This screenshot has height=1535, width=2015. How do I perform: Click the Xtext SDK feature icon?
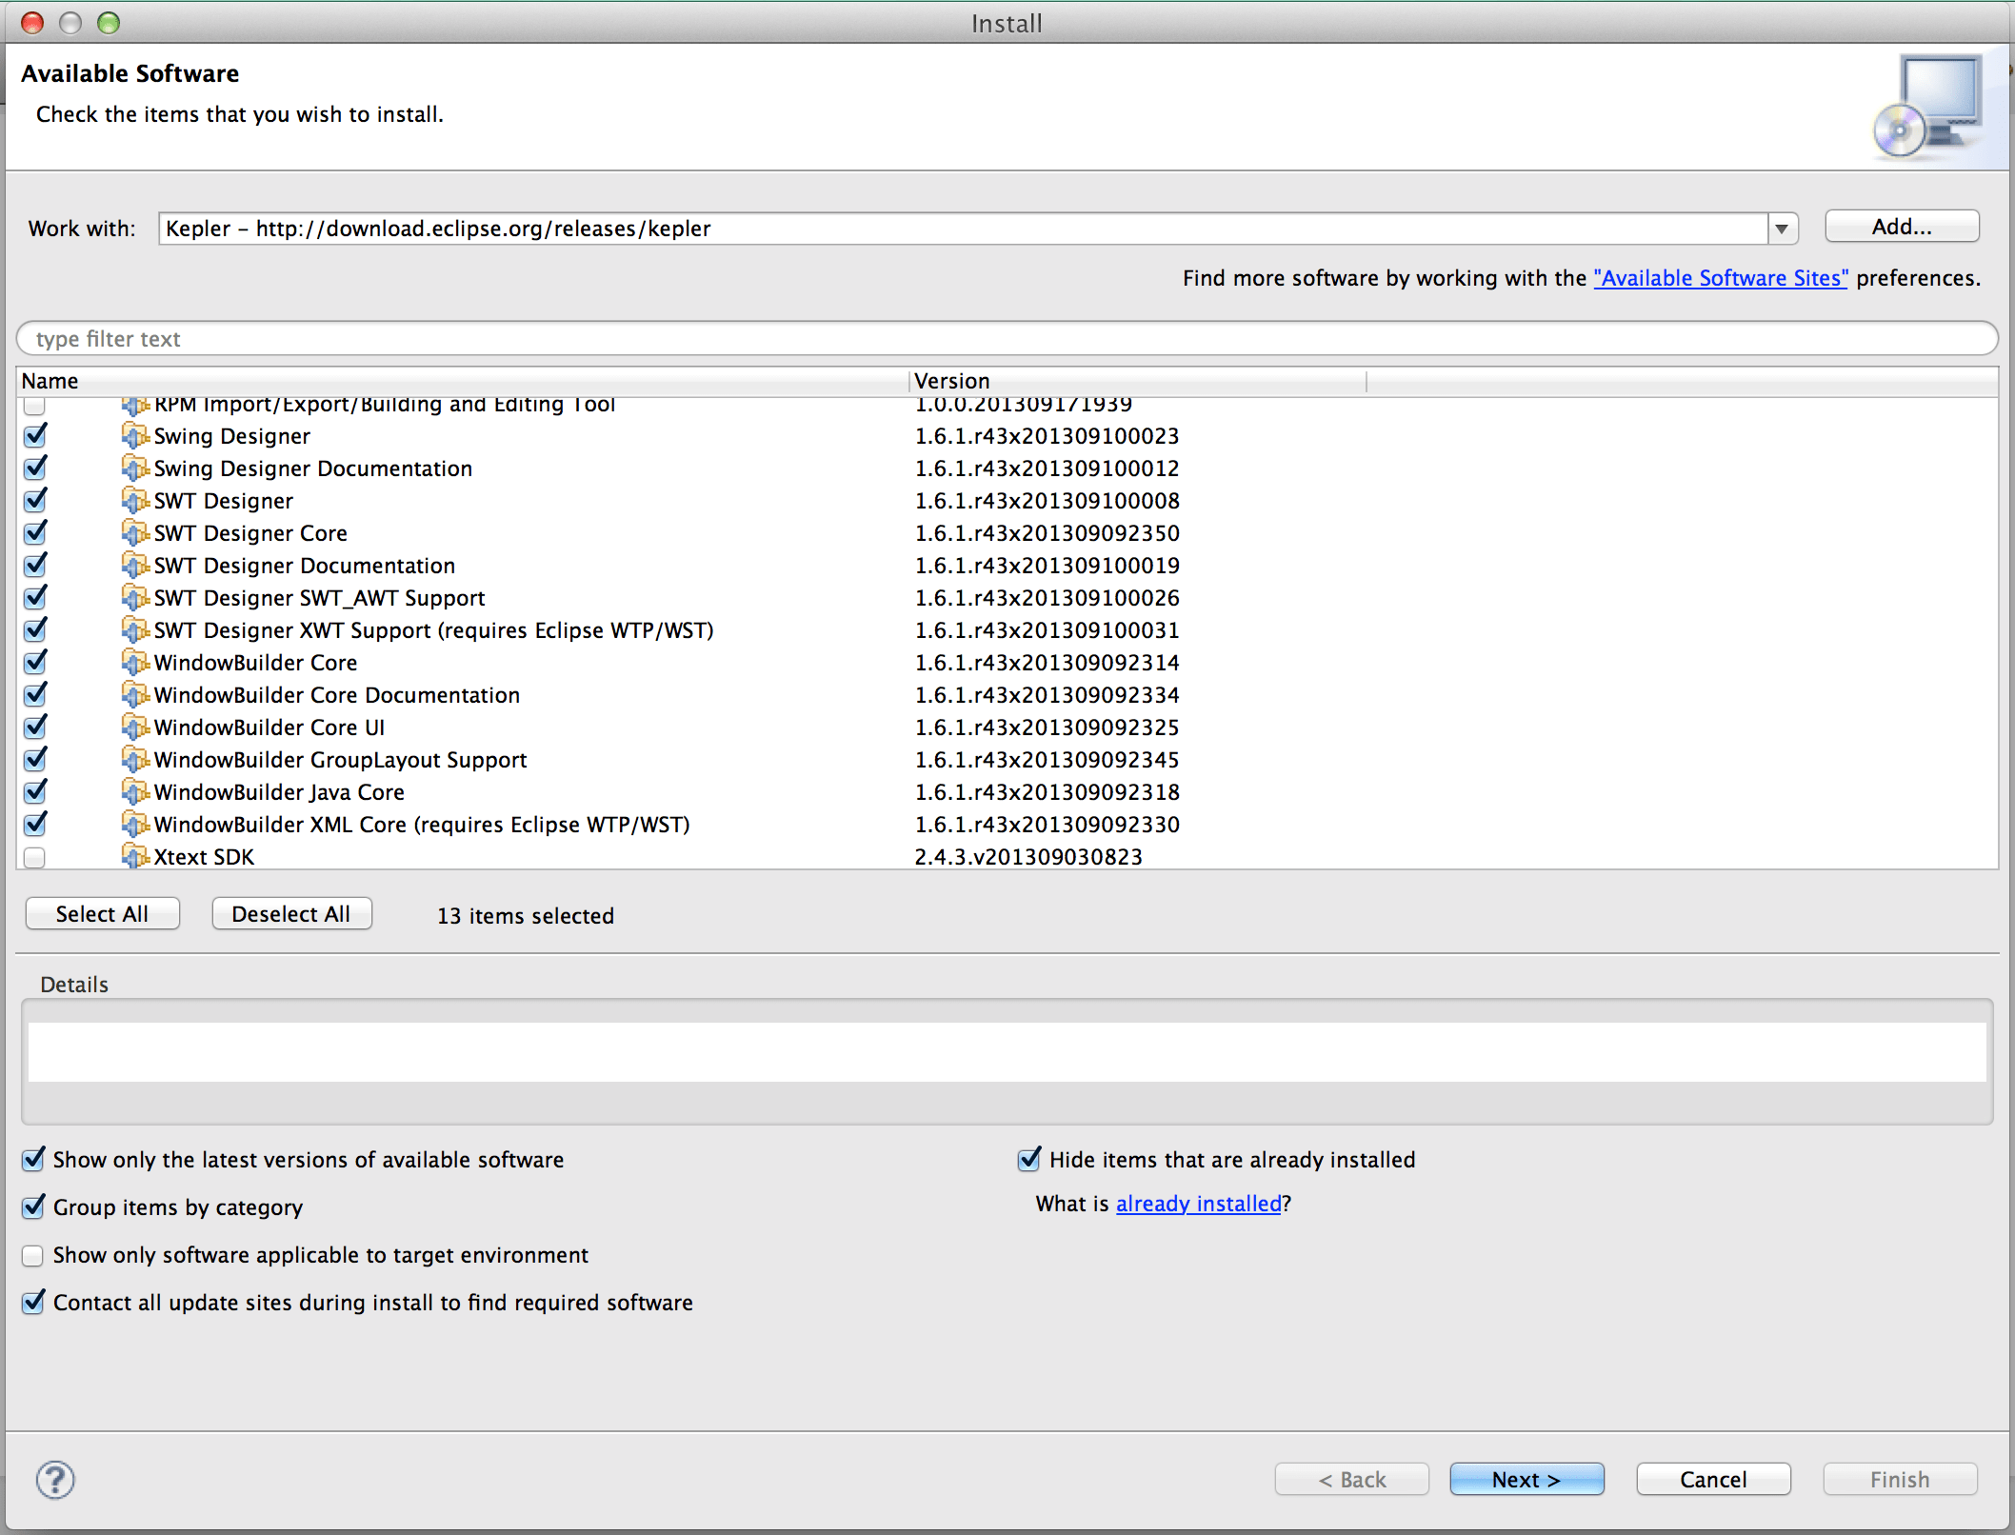[135, 857]
